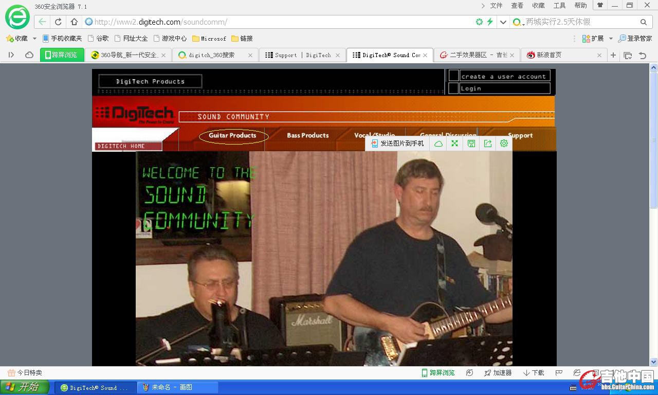
Task: Open a new browser tab with plus icon
Action: coord(613,55)
